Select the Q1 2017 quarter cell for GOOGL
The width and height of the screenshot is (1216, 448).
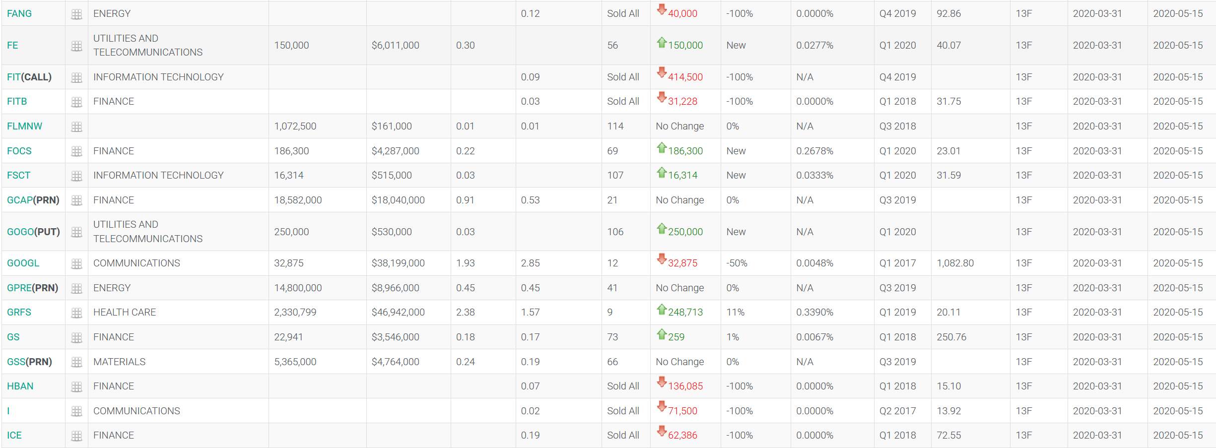coord(902,263)
